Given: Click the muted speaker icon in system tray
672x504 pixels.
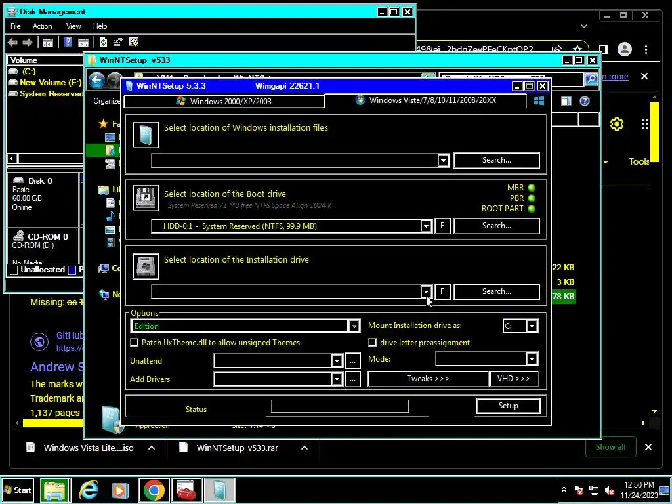Looking at the screenshot, I should pyautogui.click(x=609, y=490).
